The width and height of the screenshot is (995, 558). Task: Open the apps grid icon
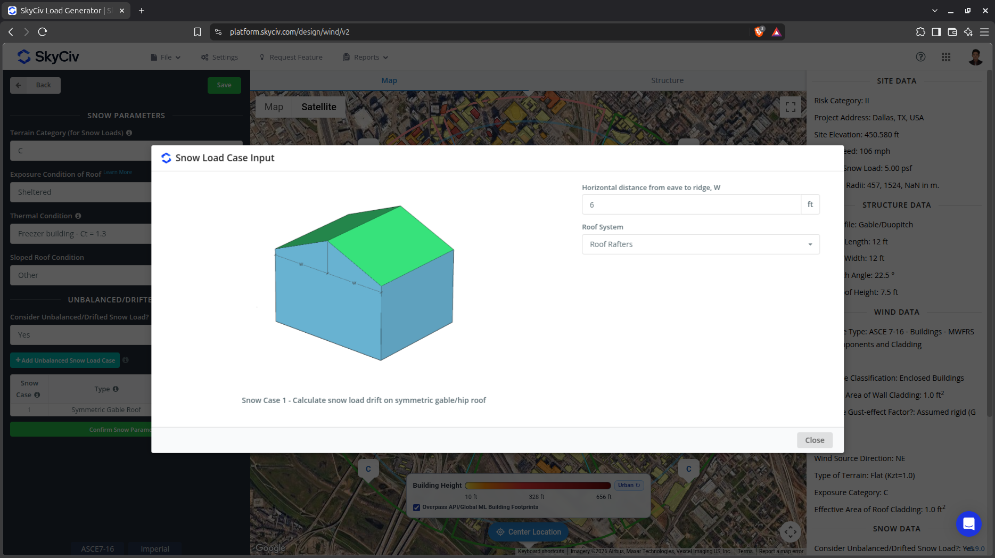946,57
